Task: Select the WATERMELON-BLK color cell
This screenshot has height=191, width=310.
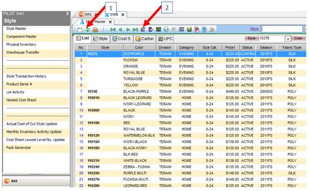Action: pyautogui.click(x=139, y=135)
